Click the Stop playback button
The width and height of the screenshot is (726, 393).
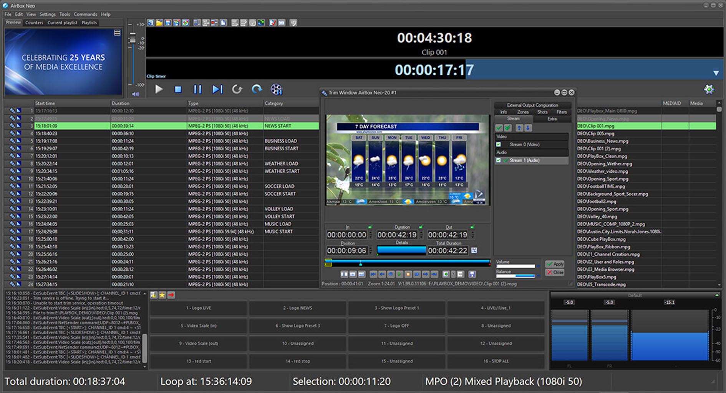click(x=178, y=89)
